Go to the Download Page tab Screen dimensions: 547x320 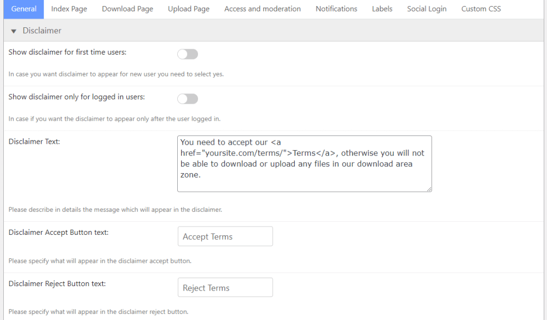[127, 9]
